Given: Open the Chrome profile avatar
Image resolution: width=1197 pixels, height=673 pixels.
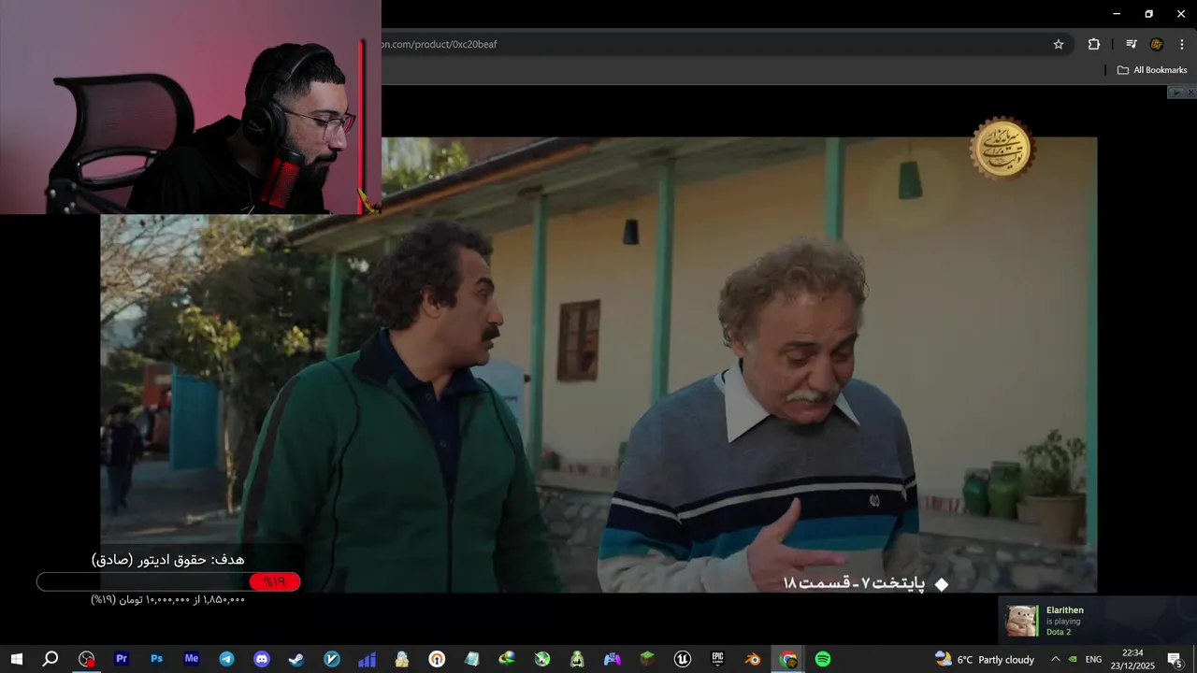Looking at the screenshot, I should point(1157,44).
